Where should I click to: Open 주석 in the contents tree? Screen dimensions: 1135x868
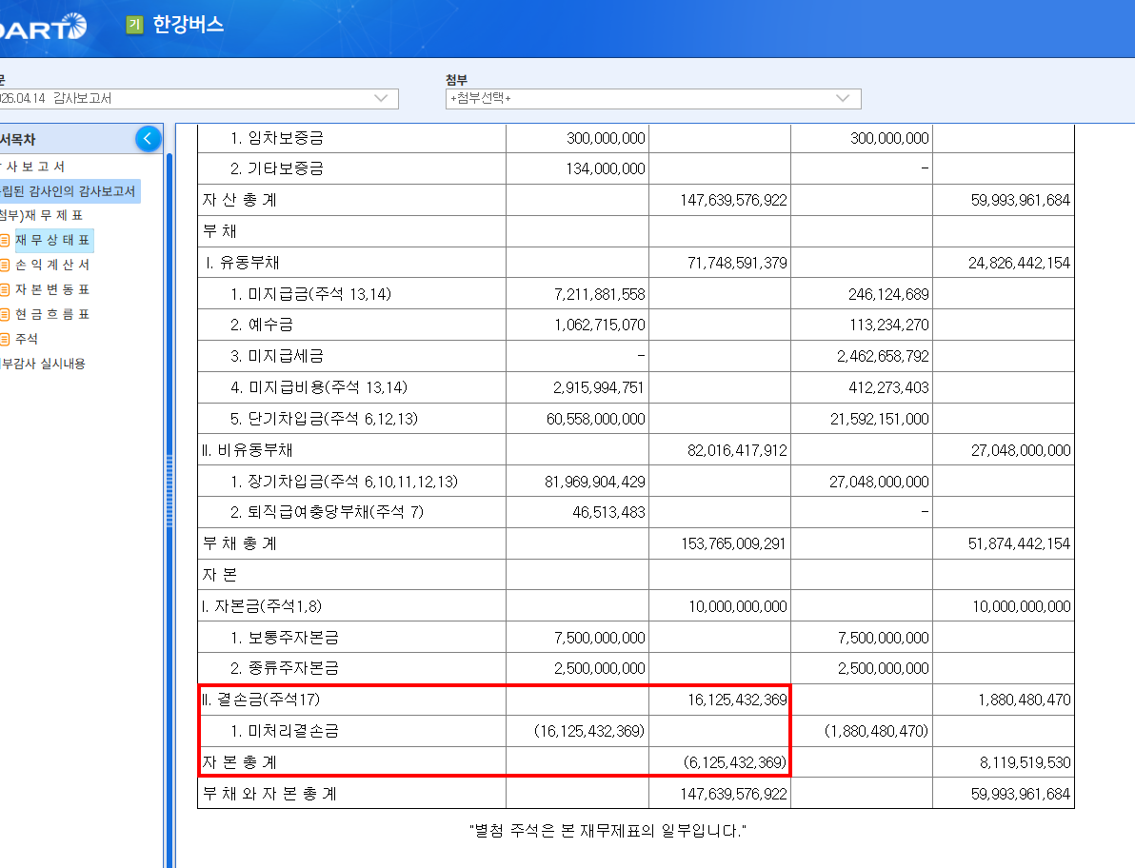27,339
